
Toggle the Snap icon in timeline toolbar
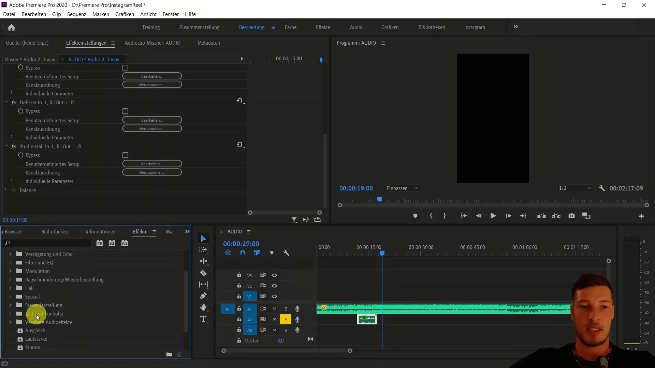coord(243,252)
